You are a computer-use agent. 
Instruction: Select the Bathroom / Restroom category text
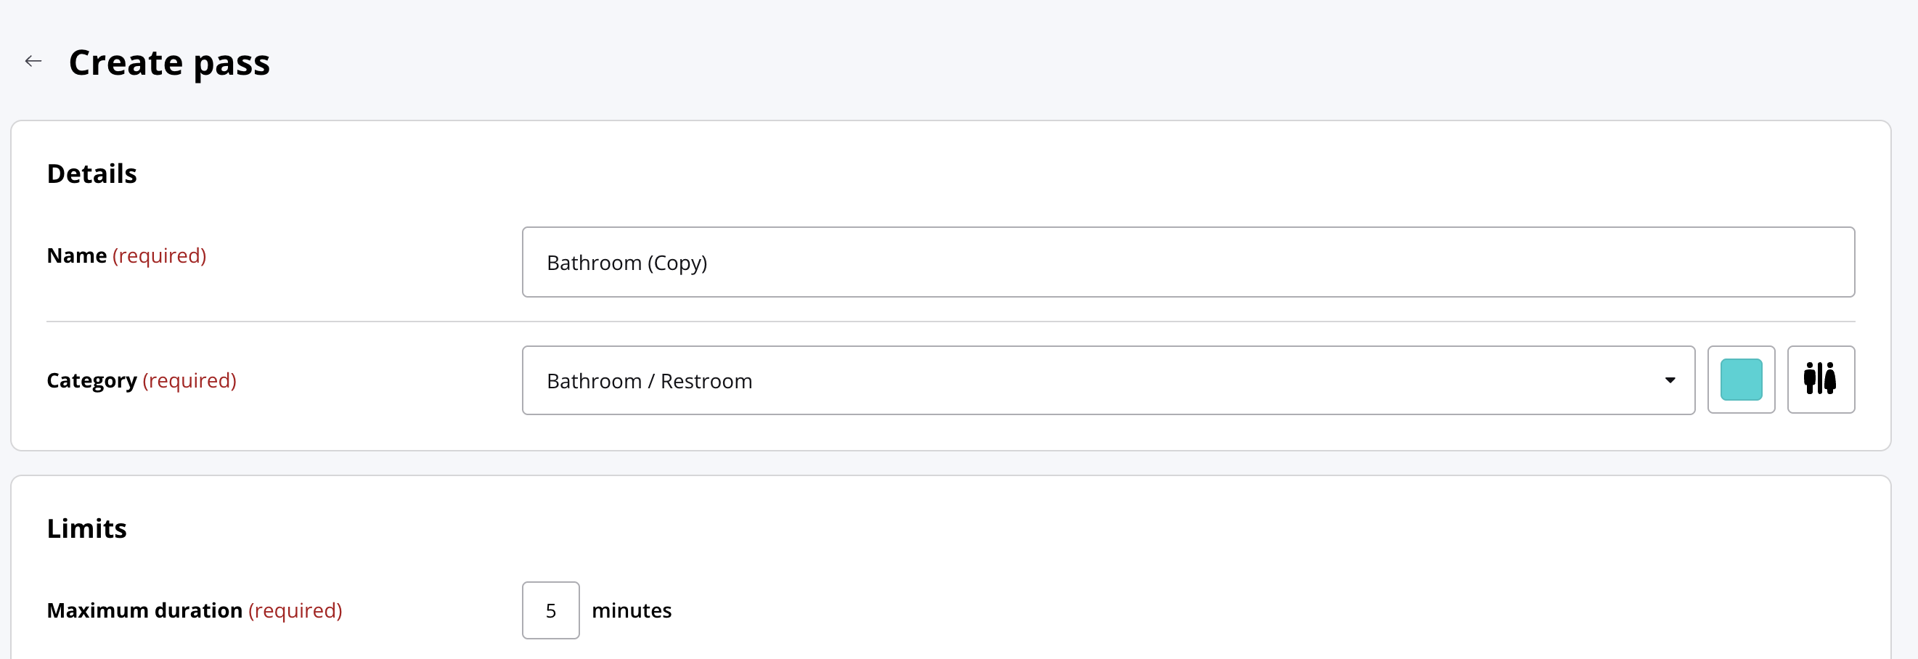(x=649, y=380)
